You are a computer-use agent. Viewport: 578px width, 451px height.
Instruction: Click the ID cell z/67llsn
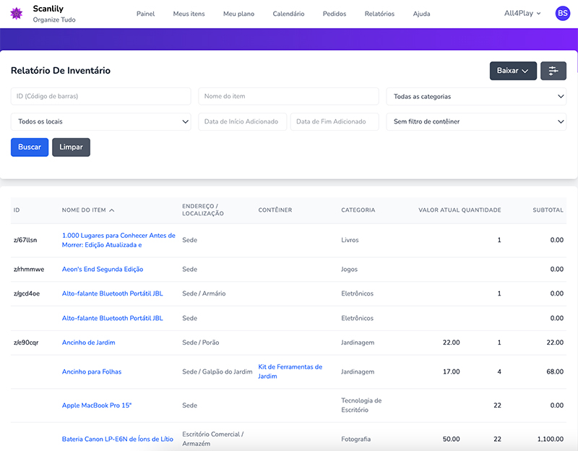[x=25, y=240]
